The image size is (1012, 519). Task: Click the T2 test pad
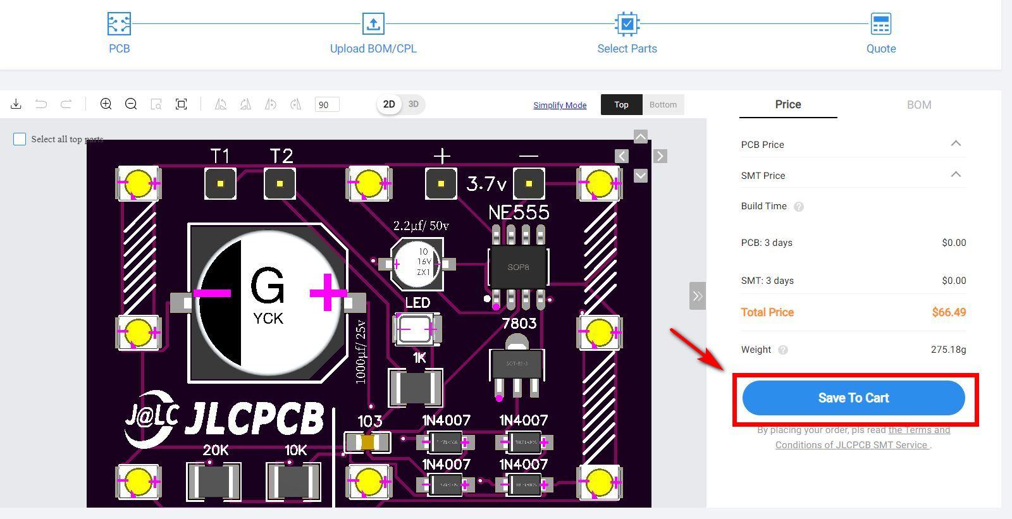280,183
